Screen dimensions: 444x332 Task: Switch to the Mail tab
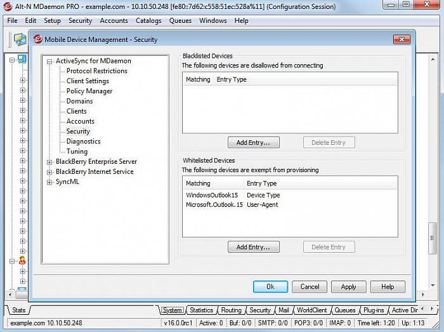(x=284, y=310)
